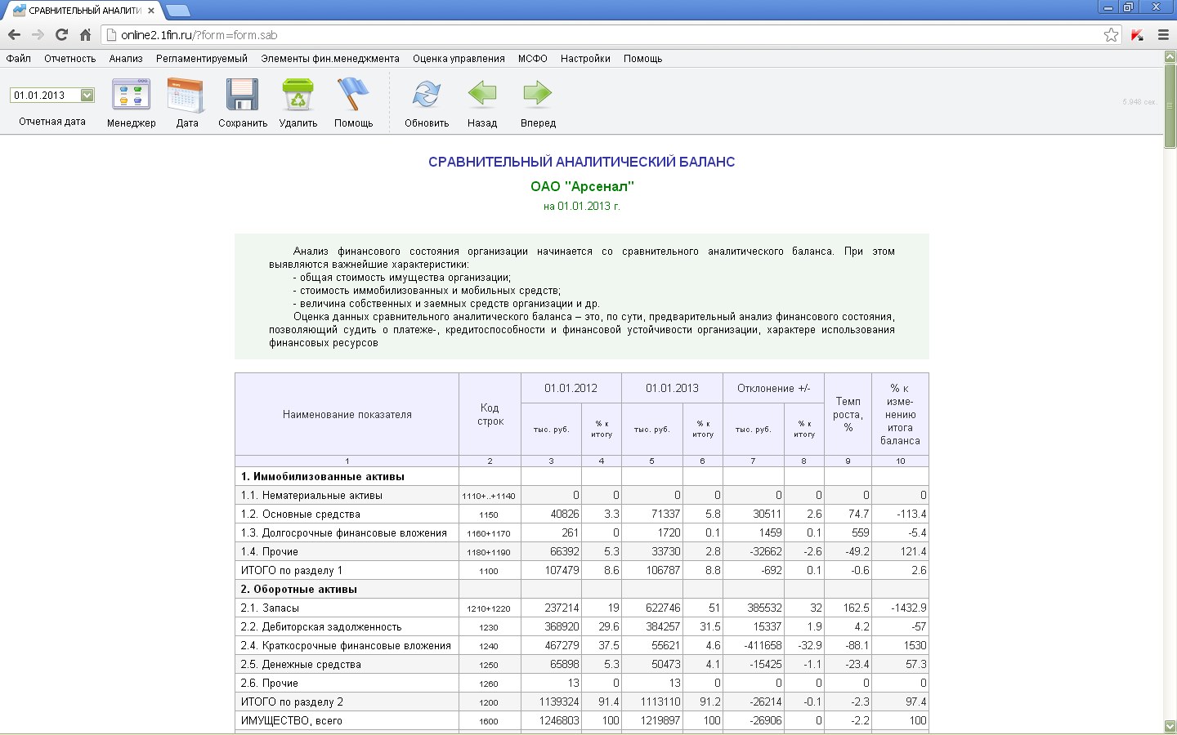
Task: Click the Дата calendar icon
Action: click(186, 95)
